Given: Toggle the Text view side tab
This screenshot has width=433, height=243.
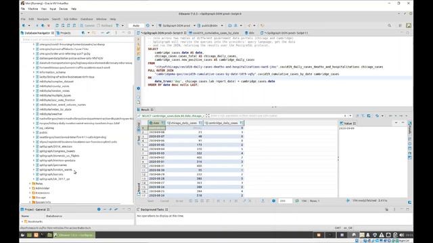Looking at the screenshot, I should (x=139, y=140).
